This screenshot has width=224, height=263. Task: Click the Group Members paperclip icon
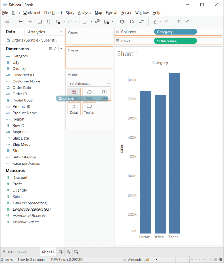point(166,21)
